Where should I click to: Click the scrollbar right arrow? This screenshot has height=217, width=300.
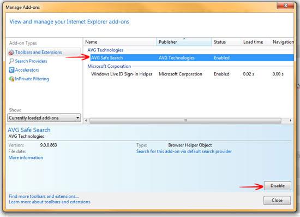290,121
